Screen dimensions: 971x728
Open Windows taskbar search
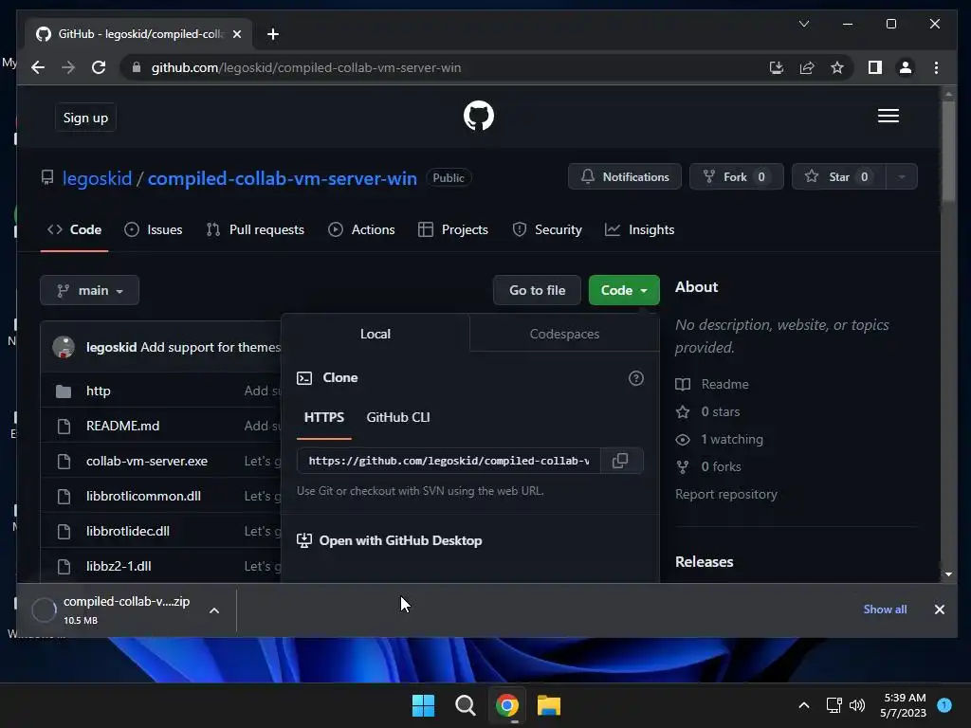465,705
